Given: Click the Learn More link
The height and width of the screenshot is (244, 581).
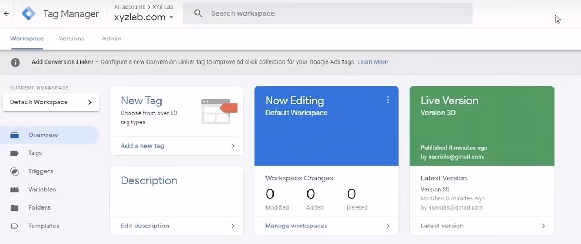Looking at the screenshot, I should tap(373, 62).
